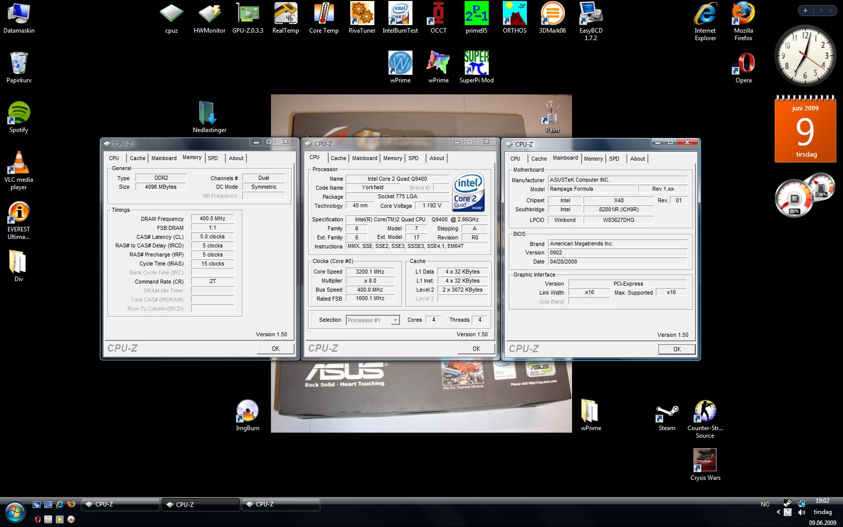Open the Counter-Strike Source shortcut

click(x=706, y=419)
